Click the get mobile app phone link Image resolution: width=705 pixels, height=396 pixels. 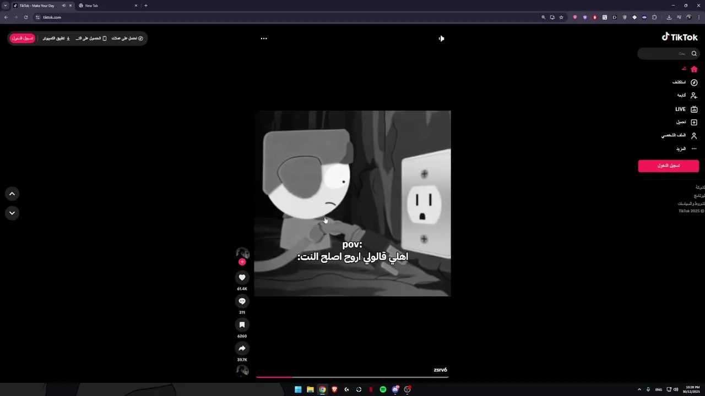tap(91, 38)
